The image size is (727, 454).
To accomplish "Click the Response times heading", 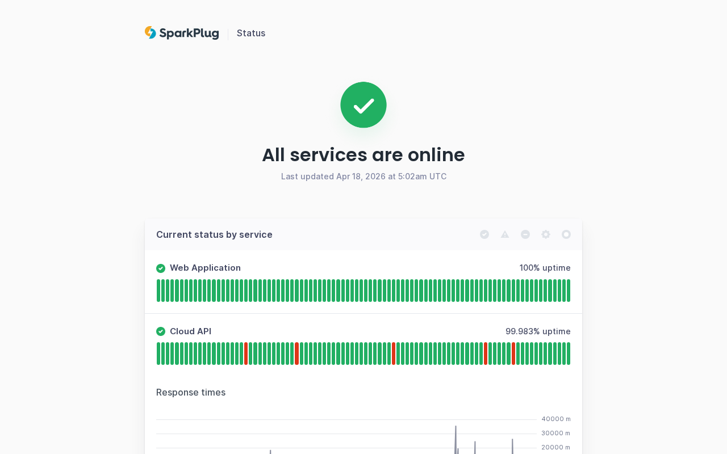I will point(191,392).
